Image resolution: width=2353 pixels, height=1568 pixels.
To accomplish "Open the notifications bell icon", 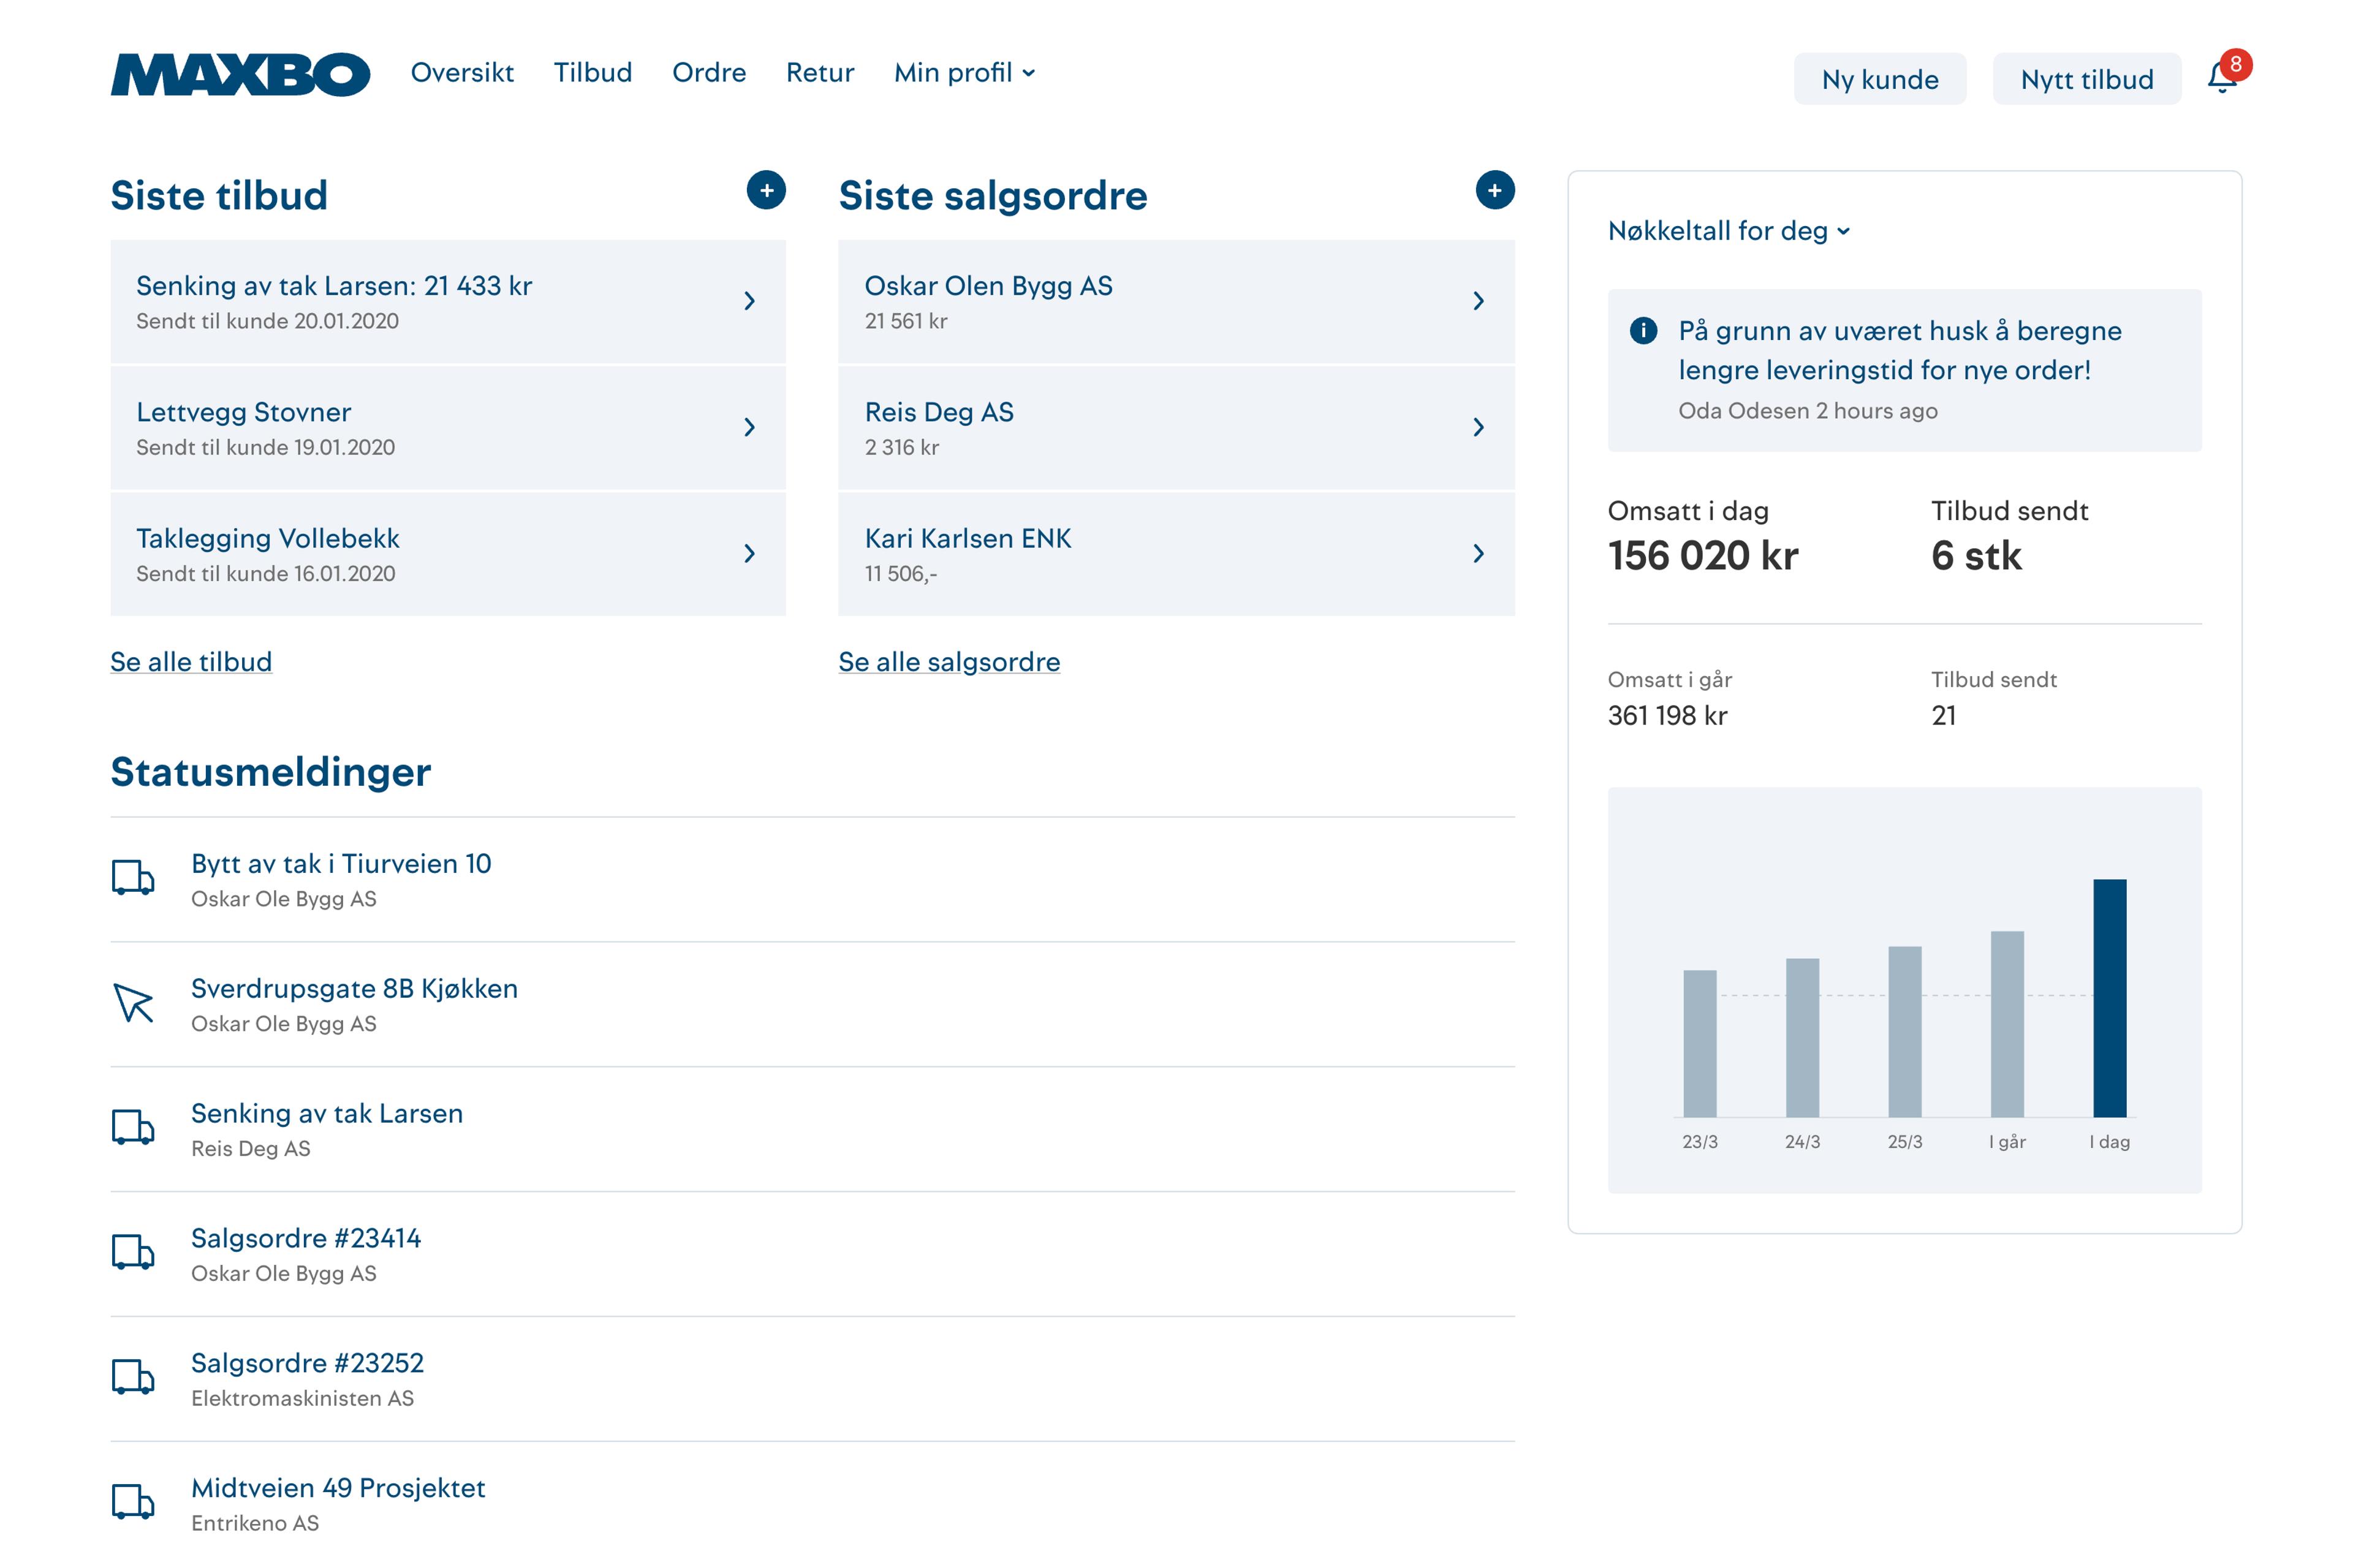I will click(x=2221, y=77).
